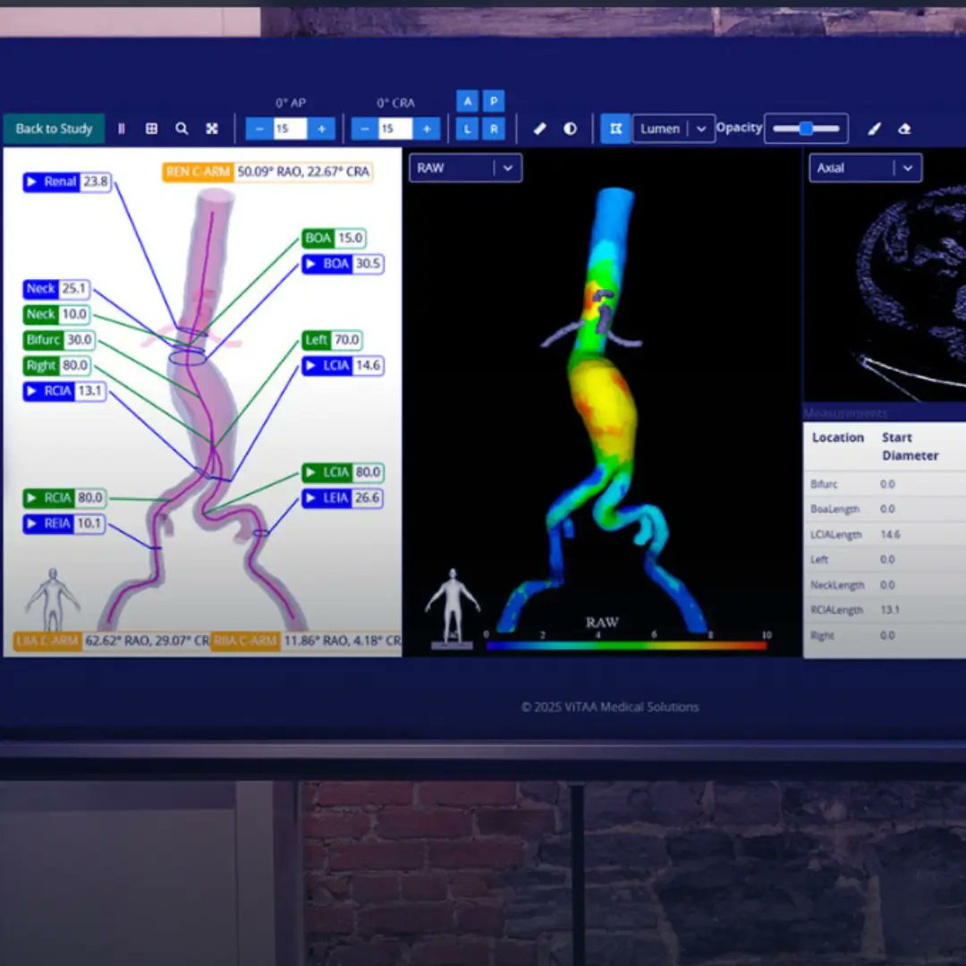Open the zoom magnifier tool
966x966 pixels.
tap(182, 129)
